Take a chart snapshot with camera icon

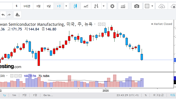click(137, 6)
